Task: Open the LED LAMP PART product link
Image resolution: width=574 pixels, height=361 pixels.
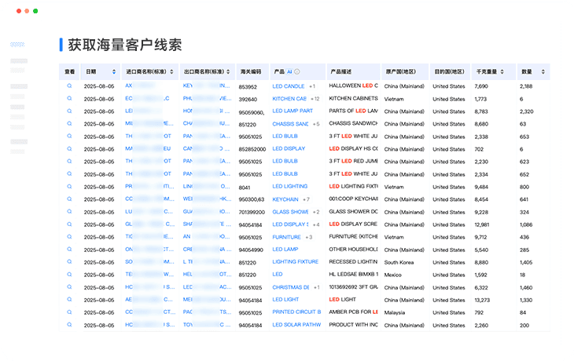Action: pyautogui.click(x=293, y=111)
